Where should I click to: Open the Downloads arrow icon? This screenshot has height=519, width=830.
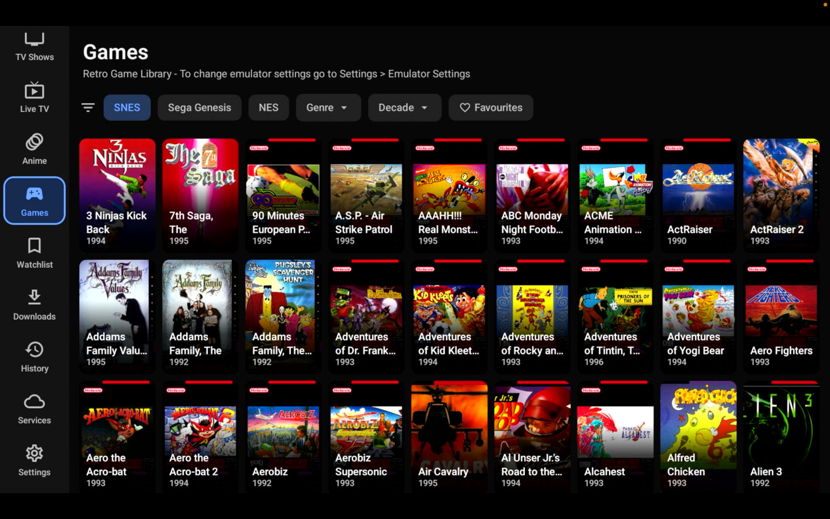(34, 297)
